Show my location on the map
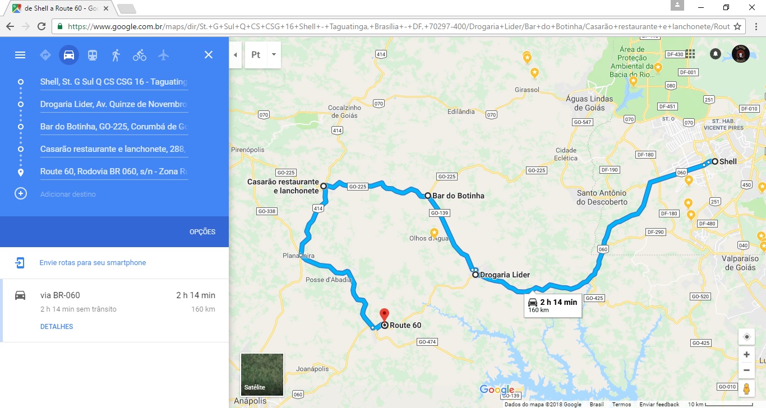 tap(746, 337)
